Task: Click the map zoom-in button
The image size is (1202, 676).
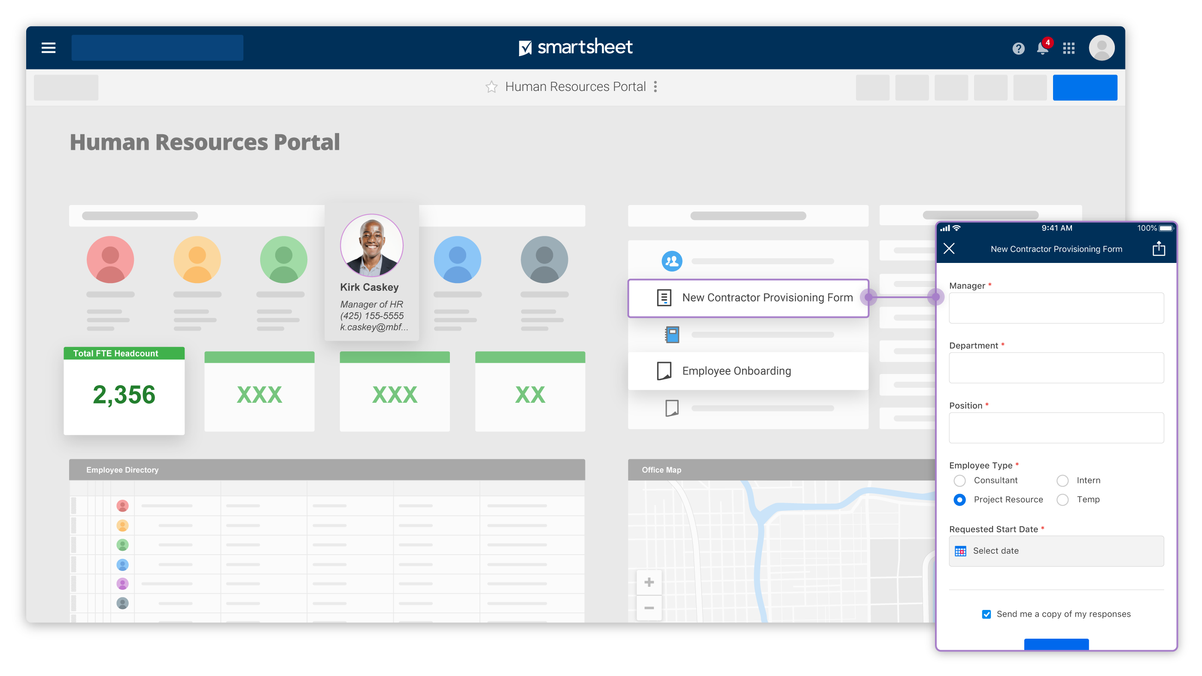Action: [650, 582]
